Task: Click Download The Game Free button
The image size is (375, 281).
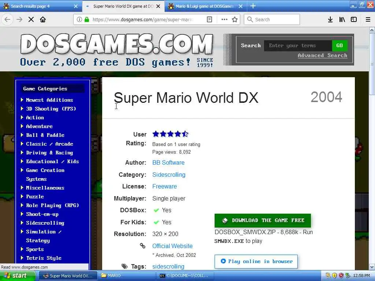Action: [x=263, y=220]
